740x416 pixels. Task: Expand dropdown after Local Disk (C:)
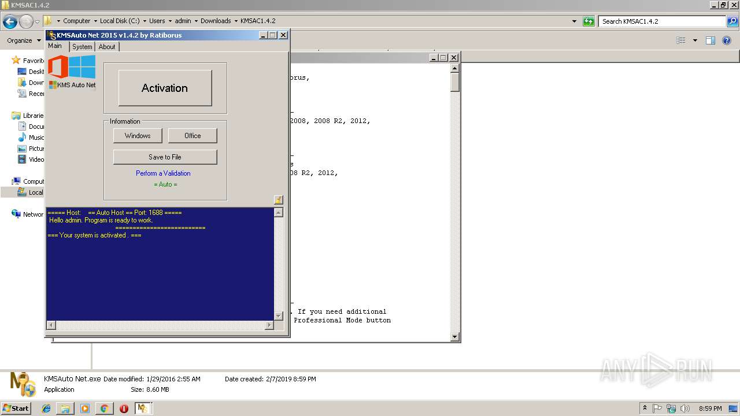coord(145,21)
